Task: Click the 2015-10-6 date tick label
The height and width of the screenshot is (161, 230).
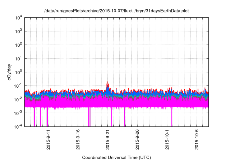Action: (197, 139)
